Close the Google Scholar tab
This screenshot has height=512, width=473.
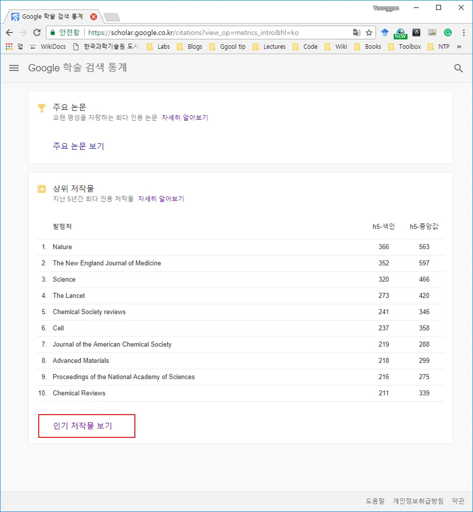click(x=93, y=17)
